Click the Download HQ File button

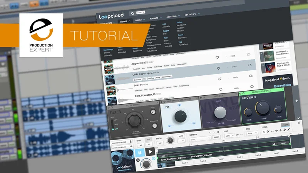pos(121,142)
